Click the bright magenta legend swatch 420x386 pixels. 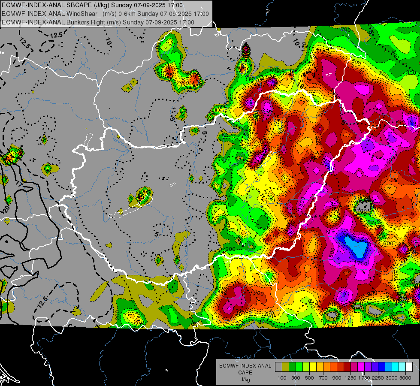[x=361, y=367]
